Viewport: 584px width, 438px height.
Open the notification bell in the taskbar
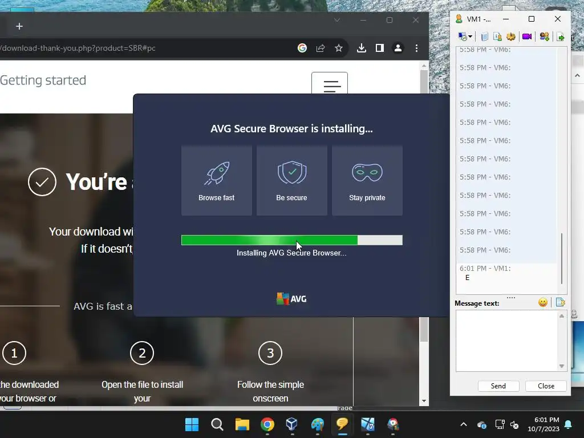(x=569, y=424)
